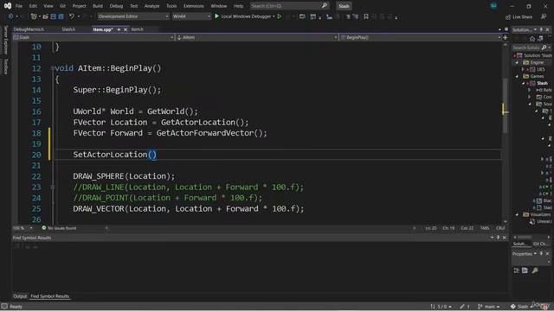Click the No issues found indicator

coord(59,228)
